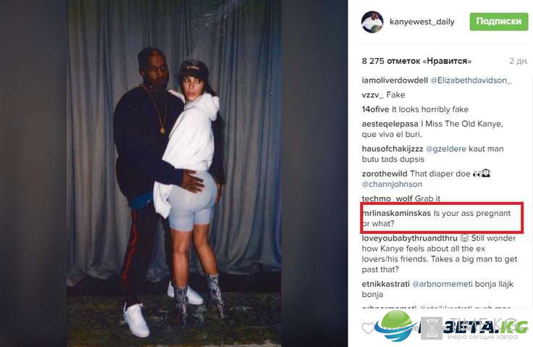Click the 2 дн. post timestamp
Viewport: 533px width, 347px height.
click(519, 62)
